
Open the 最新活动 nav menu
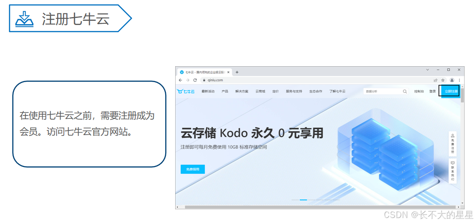tap(208, 91)
